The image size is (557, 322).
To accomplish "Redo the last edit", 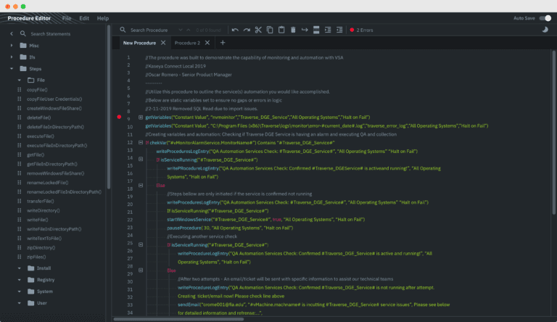I will (247, 30).
